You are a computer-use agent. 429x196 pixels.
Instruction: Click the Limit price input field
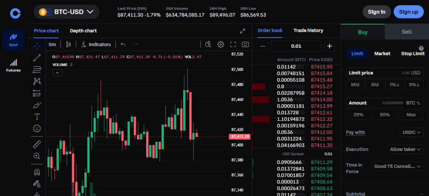385,73
